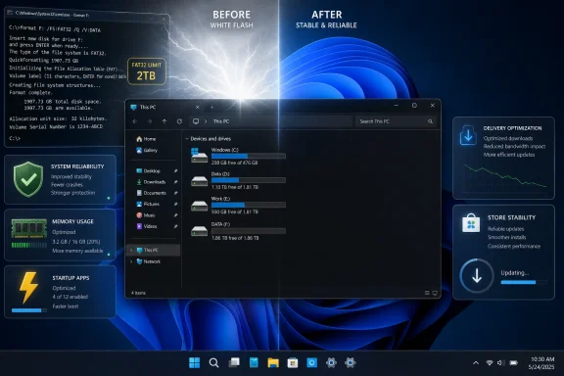Open Task View from the taskbar
The image size is (564, 376).
(234, 362)
